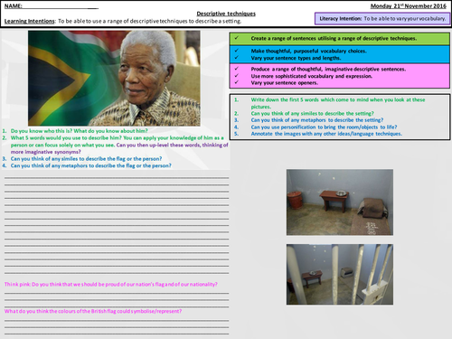
Task: Click the tick beside 'Make thoughtful, purposeful vocabulary choices'
Action: coord(237,51)
